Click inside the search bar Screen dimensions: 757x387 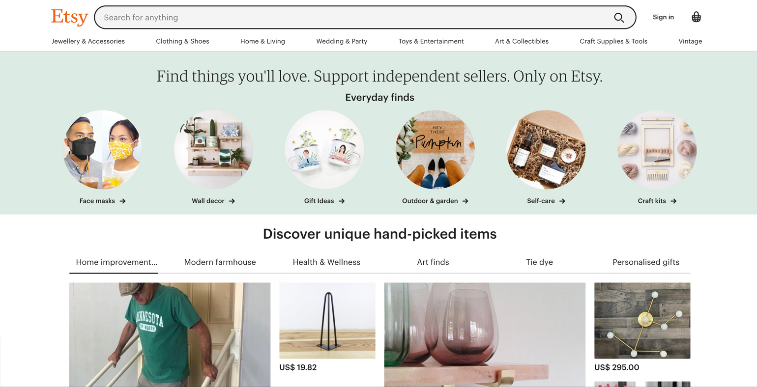(344, 17)
